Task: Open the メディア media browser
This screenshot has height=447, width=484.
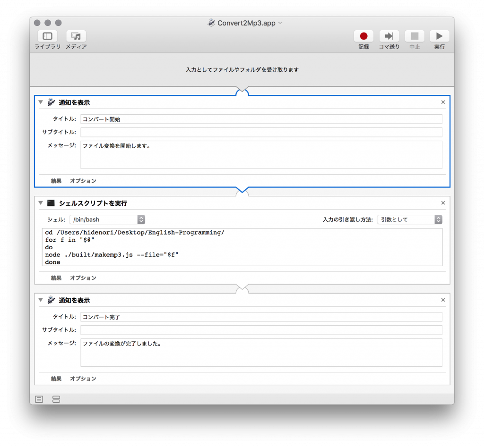Action: [76, 36]
